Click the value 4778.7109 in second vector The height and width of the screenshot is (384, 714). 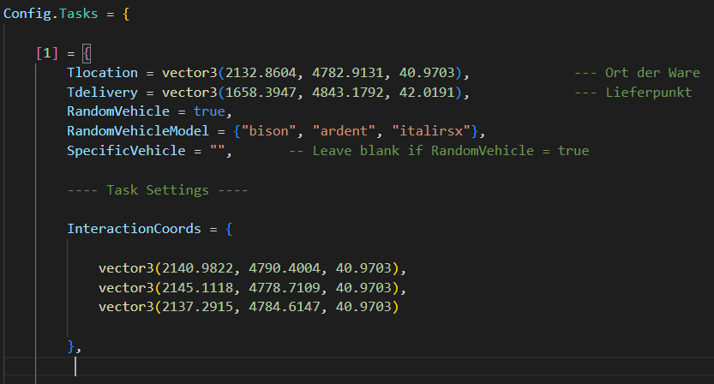click(x=285, y=287)
